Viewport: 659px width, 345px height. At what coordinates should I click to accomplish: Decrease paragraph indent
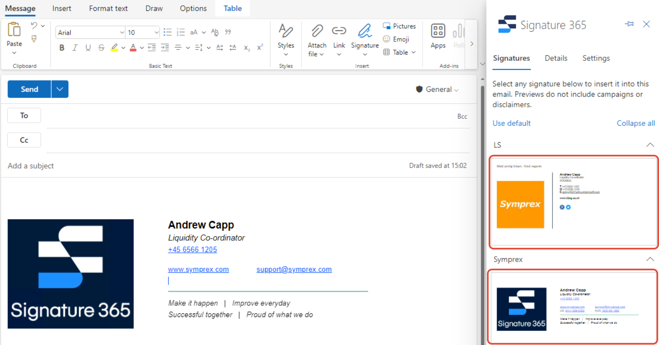click(152, 48)
